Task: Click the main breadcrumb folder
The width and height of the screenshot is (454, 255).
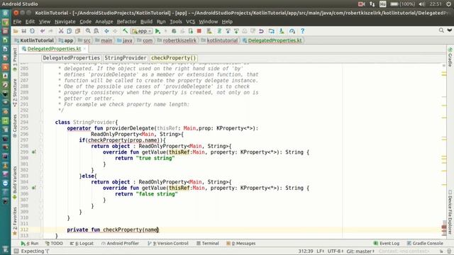Action: (104, 40)
